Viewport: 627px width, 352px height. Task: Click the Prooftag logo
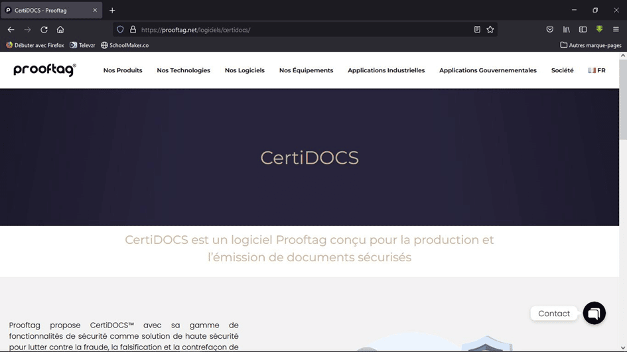pos(45,70)
